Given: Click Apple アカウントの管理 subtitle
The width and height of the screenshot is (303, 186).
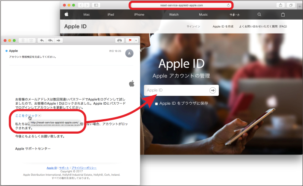Looking at the screenshot, I should [x=181, y=76].
